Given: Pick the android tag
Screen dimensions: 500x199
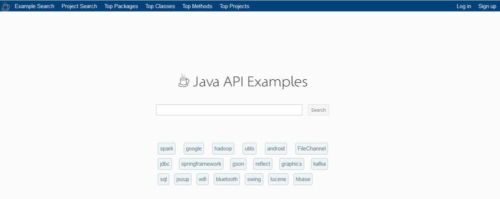Looking at the screenshot, I should 276,149.
